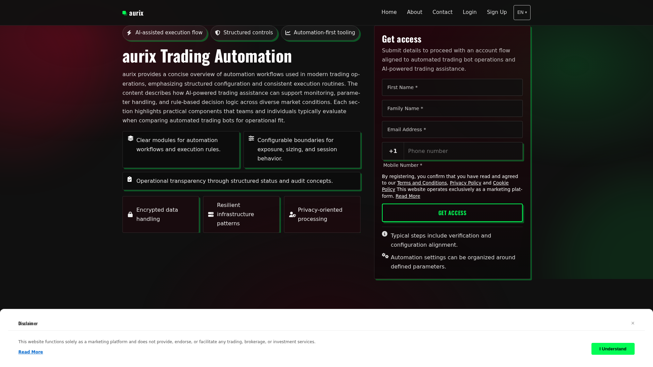Click the aurix Trading Automation heading

coord(207,56)
